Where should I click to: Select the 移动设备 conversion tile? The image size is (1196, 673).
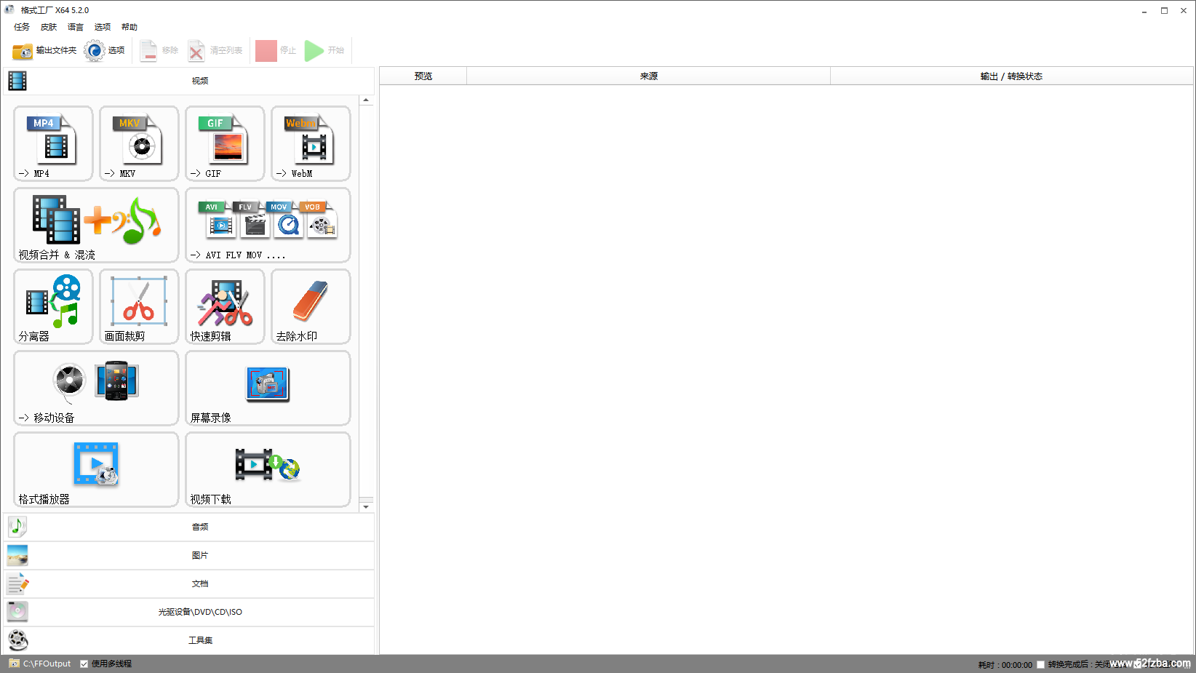point(96,388)
